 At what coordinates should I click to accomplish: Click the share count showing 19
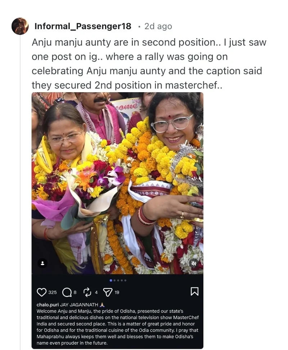(x=117, y=292)
